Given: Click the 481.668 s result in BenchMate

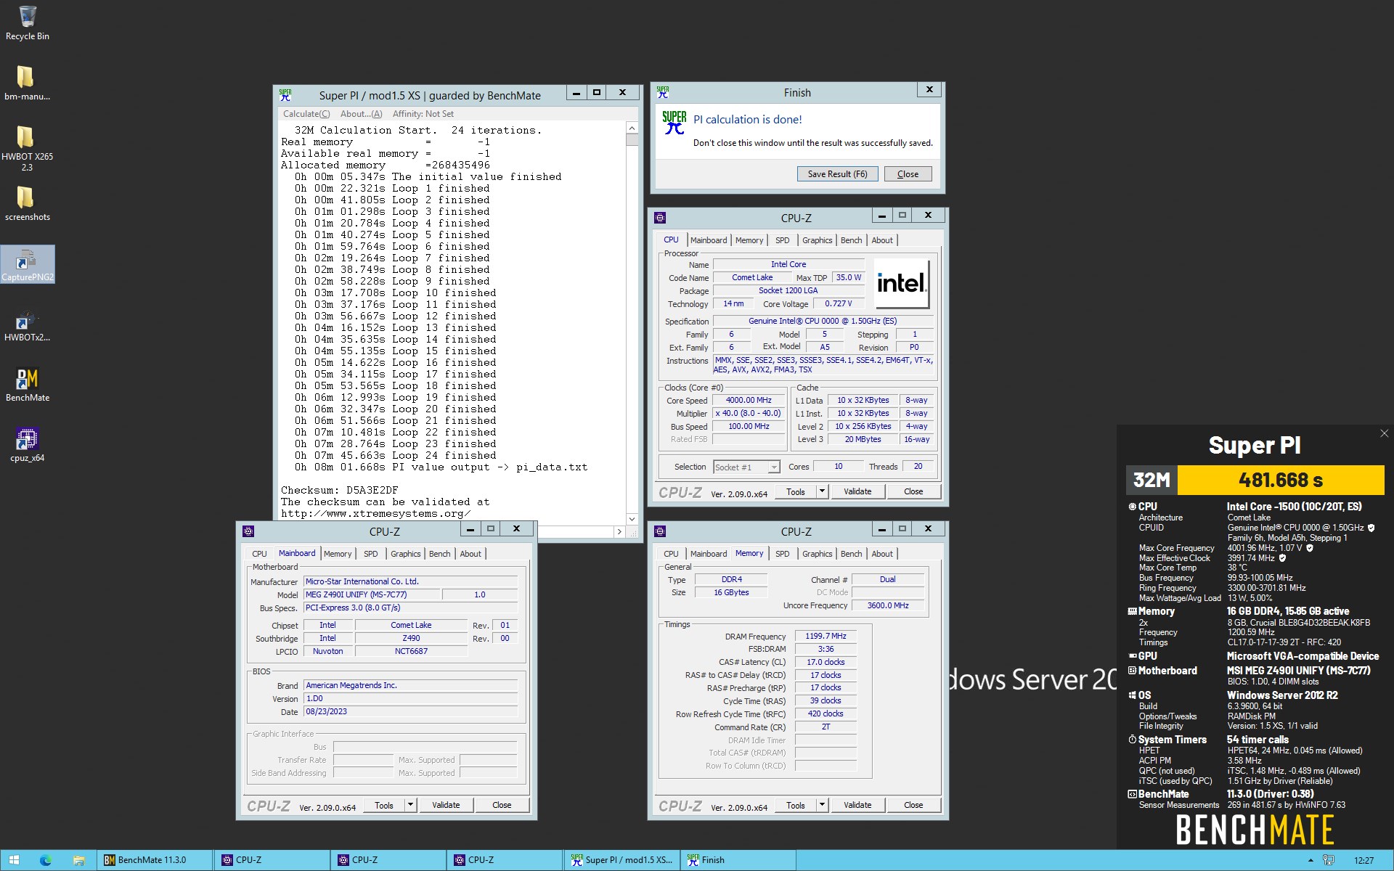Looking at the screenshot, I should coord(1281,480).
